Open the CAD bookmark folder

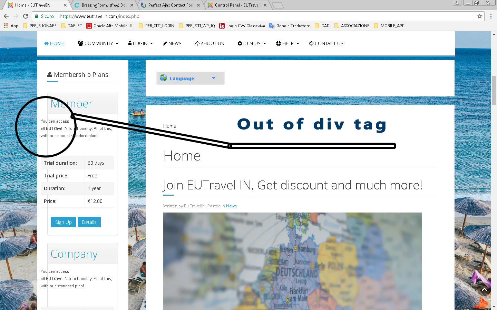[322, 26]
